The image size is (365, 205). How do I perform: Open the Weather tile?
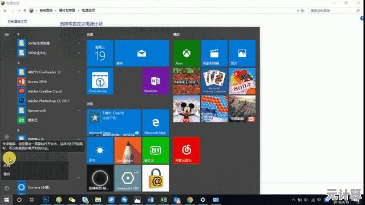click(x=100, y=150)
